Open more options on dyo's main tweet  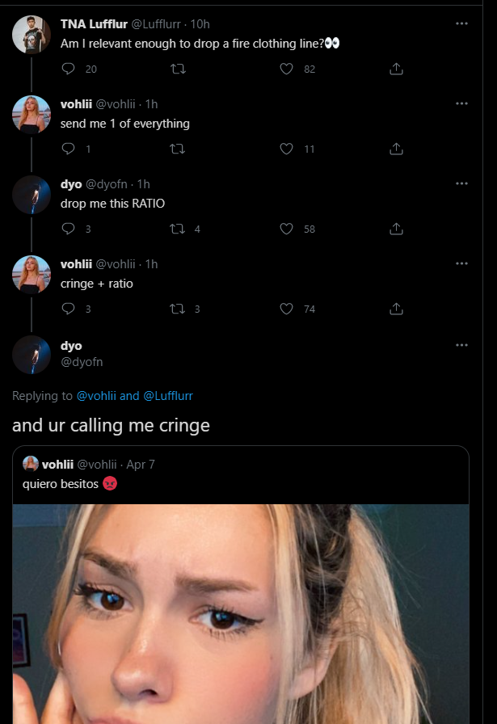click(x=461, y=345)
